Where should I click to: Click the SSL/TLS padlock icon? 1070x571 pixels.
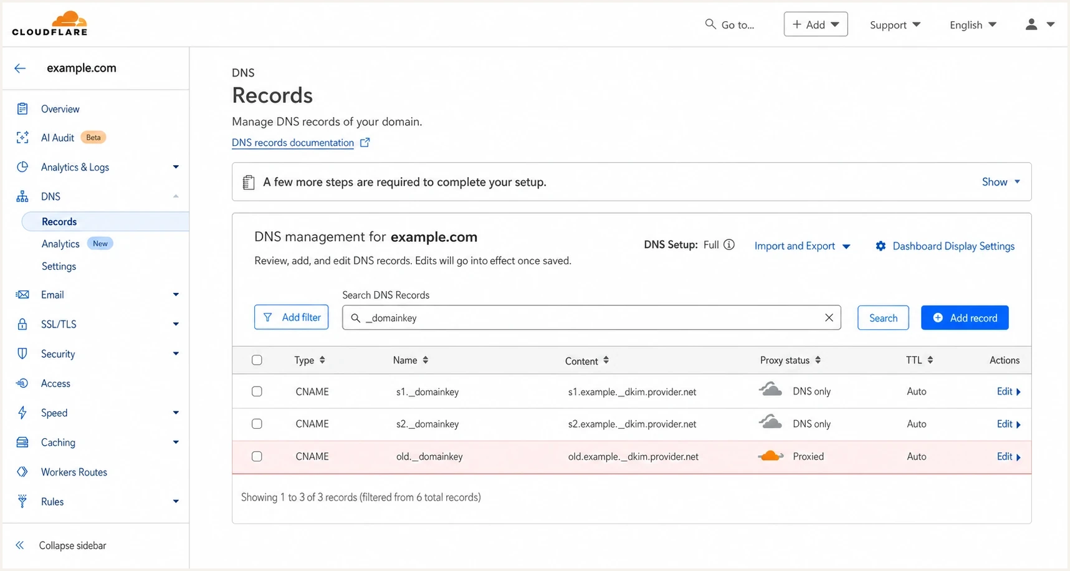coord(22,324)
